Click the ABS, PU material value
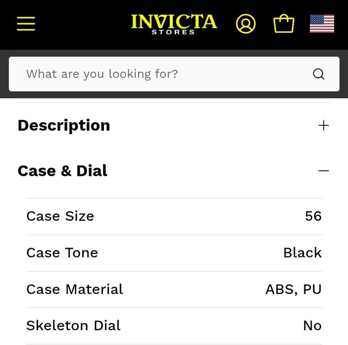This screenshot has height=345, width=348. (293, 289)
